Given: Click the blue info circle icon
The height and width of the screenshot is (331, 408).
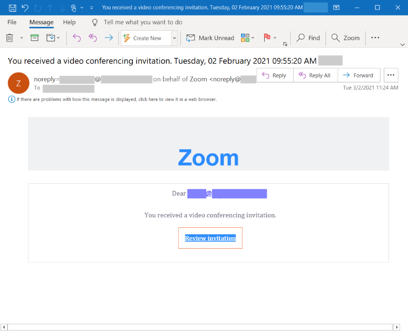Looking at the screenshot, I should (12, 99).
